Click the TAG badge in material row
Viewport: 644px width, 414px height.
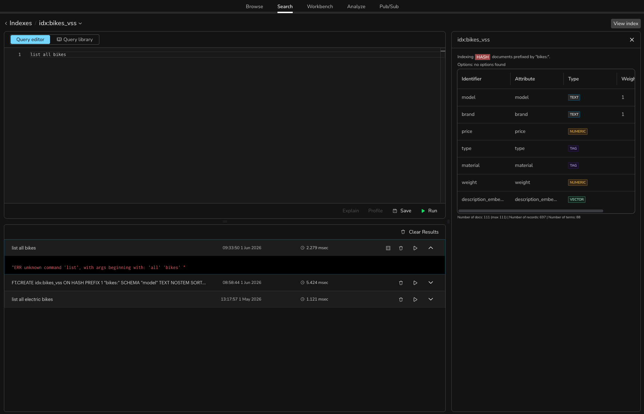point(573,166)
